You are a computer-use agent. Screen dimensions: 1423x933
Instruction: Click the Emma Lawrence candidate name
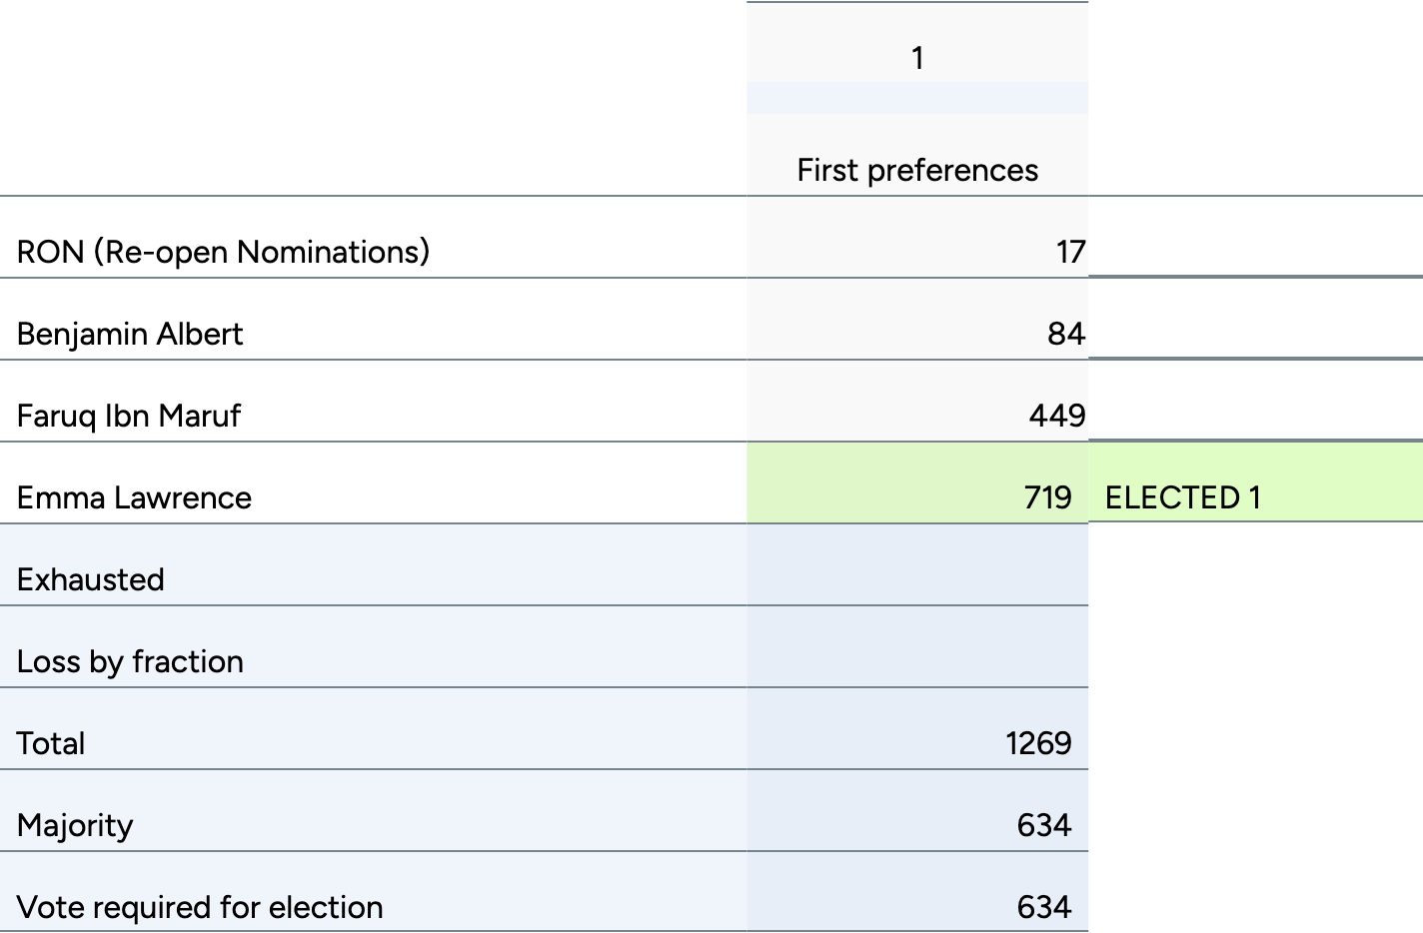pos(134,497)
